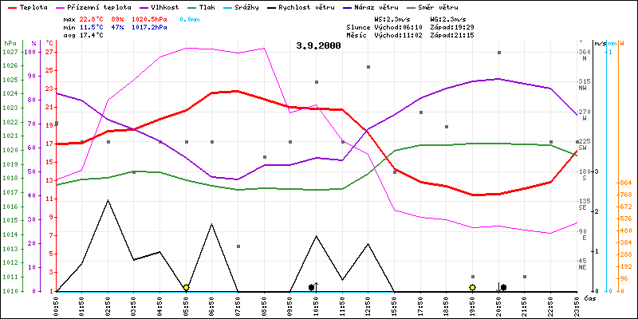Screen dimensions: 638x319
Task: Click the yellow sunset marker near 19:50
Action: click(x=472, y=287)
